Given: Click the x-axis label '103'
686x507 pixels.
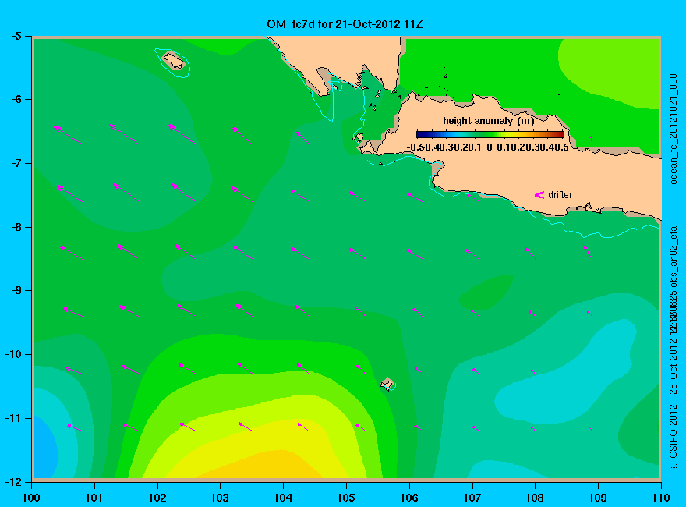Looking at the screenshot, I should pyautogui.click(x=220, y=498).
